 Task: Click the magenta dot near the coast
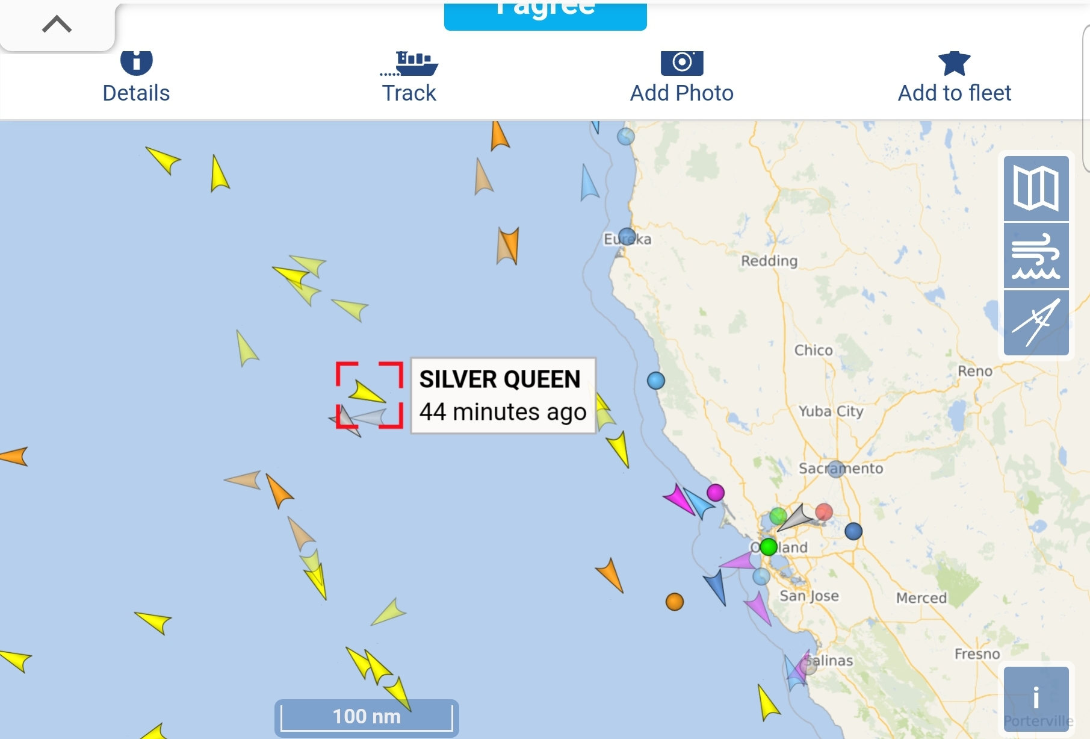pyautogui.click(x=716, y=493)
